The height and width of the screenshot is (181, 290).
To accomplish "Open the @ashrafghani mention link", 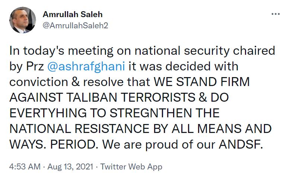I will 88,66.
